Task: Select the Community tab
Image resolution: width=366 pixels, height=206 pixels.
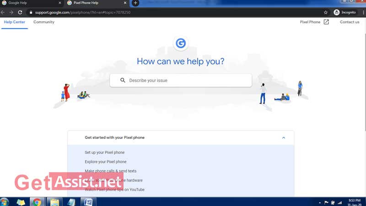Action: point(44,22)
